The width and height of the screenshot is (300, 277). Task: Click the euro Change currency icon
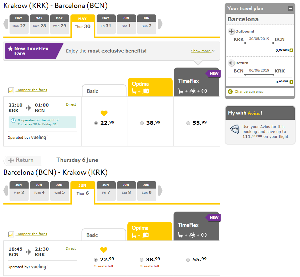[230, 92]
